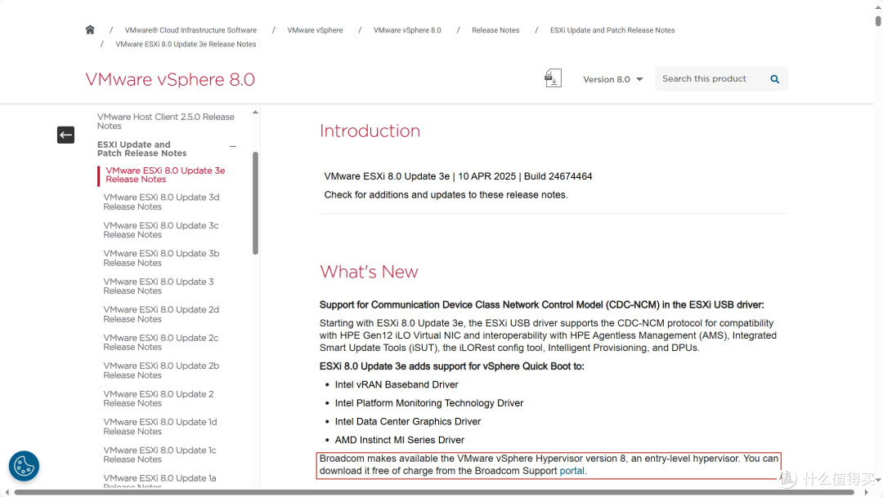Image resolution: width=883 pixels, height=497 pixels.
Task: Click the bottom horizontal scrollbar
Action: (433, 492)
